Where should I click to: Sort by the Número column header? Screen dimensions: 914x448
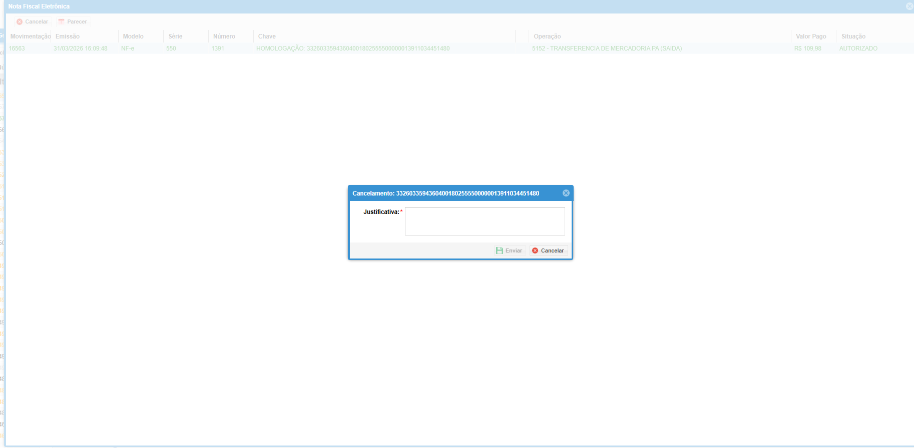point(224,36)
